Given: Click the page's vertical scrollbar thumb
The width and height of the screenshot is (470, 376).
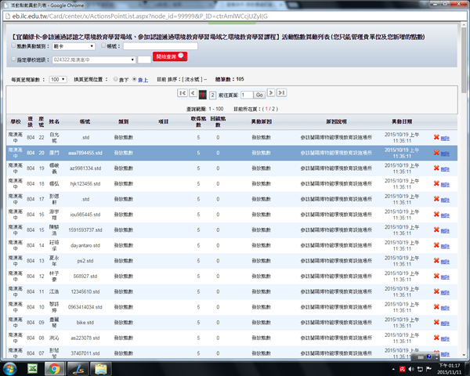Looking at the screenshot, I should pos(464,60).
